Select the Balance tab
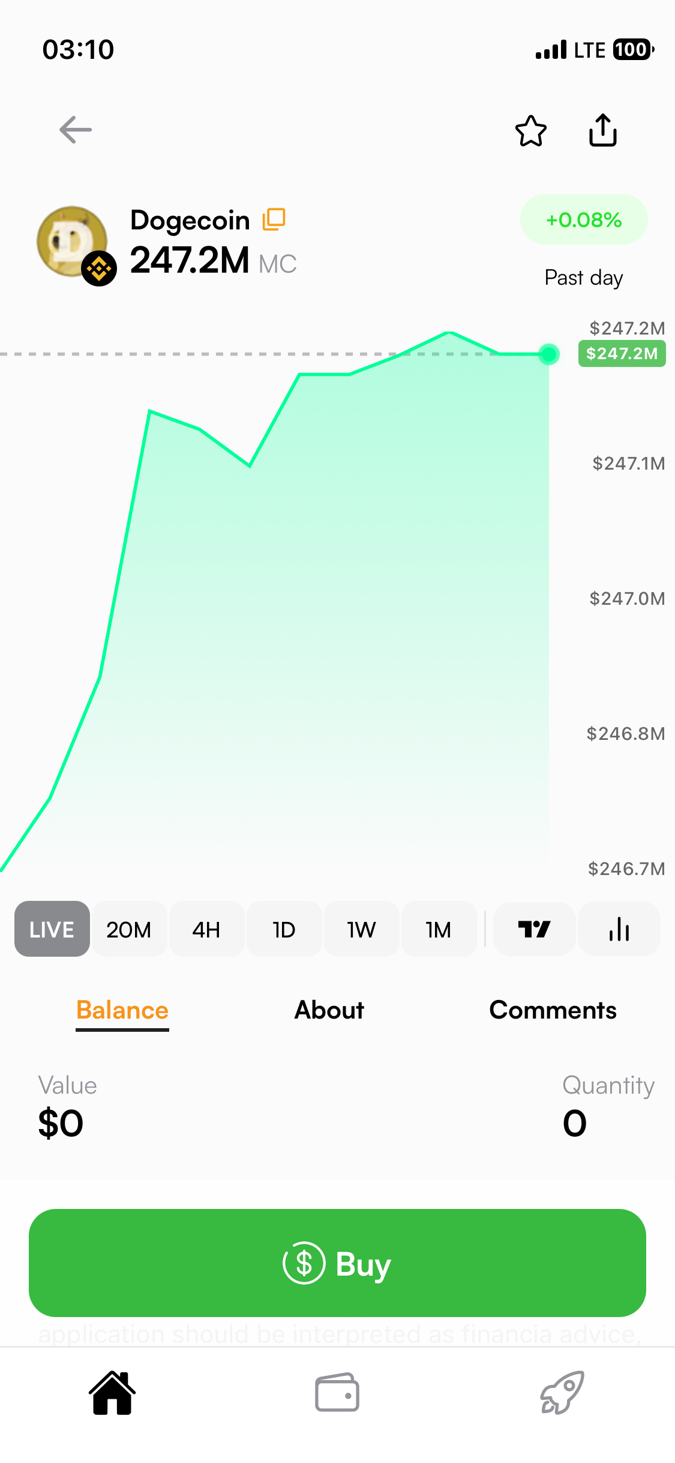The width and height of the screenshot is (675, 1463). pos(122,1010)
